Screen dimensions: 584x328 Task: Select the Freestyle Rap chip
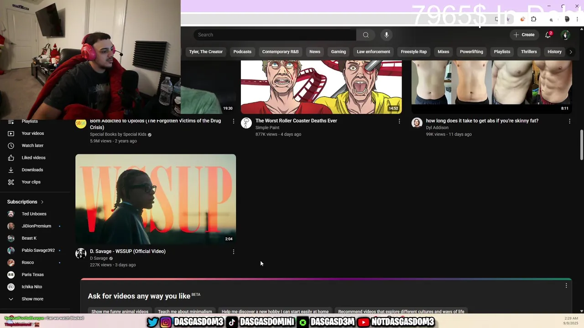(x=414, y=52)
